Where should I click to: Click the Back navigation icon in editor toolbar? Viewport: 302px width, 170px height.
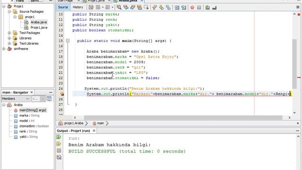98,8
